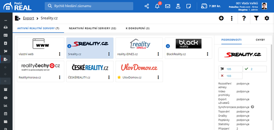
Task: Click the inbox tray sidebar icon
Action: click(5, 27)
